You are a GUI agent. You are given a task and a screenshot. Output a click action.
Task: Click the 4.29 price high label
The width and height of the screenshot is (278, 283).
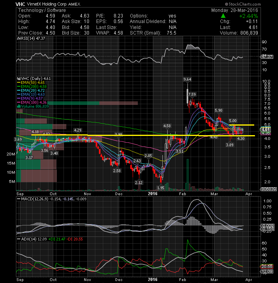point(77,130)
